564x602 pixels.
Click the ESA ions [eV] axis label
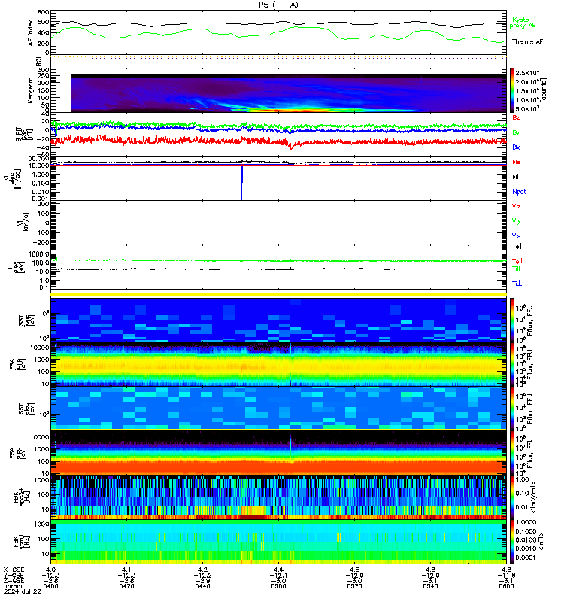pyautogui.click(x=17, y=365)
